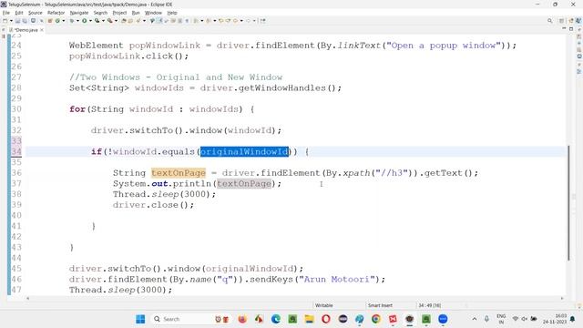The width and height of the screenshot is (583, 328).
Task: Open the clock showing 24-11-2023
Action: click(555, 319)
